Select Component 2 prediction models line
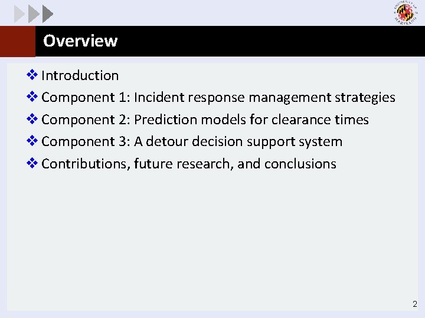Viewport: 425px width, 318px height. pyautogui.click(x=205, y=120)
